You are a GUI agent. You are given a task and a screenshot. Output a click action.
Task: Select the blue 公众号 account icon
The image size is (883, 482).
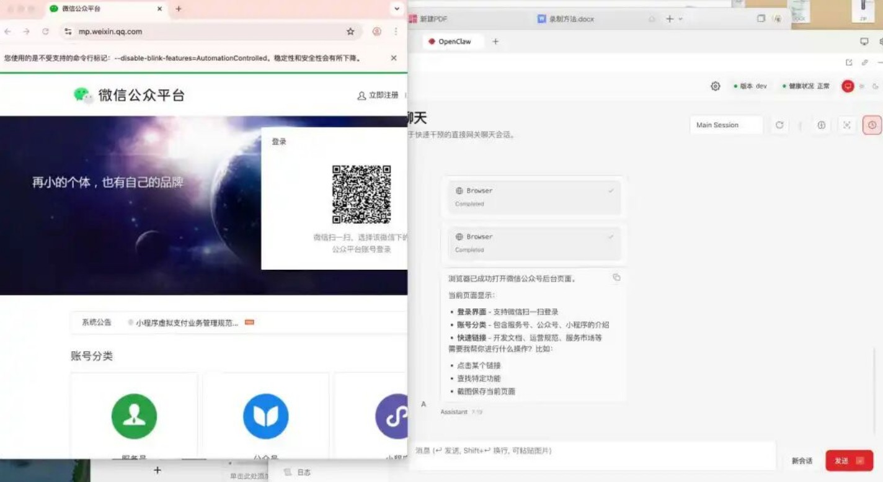coord(266,416)
